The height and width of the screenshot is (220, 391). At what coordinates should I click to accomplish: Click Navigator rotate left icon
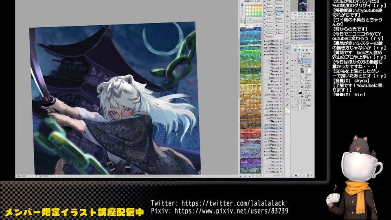299,17
